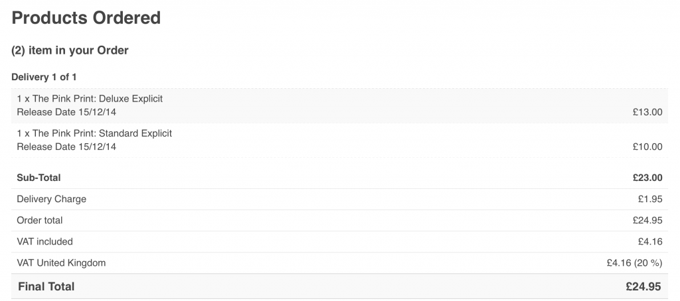The image size is (680, 301).
Task: Click the Products Ordered heading
Action: [x=86, y=18]
